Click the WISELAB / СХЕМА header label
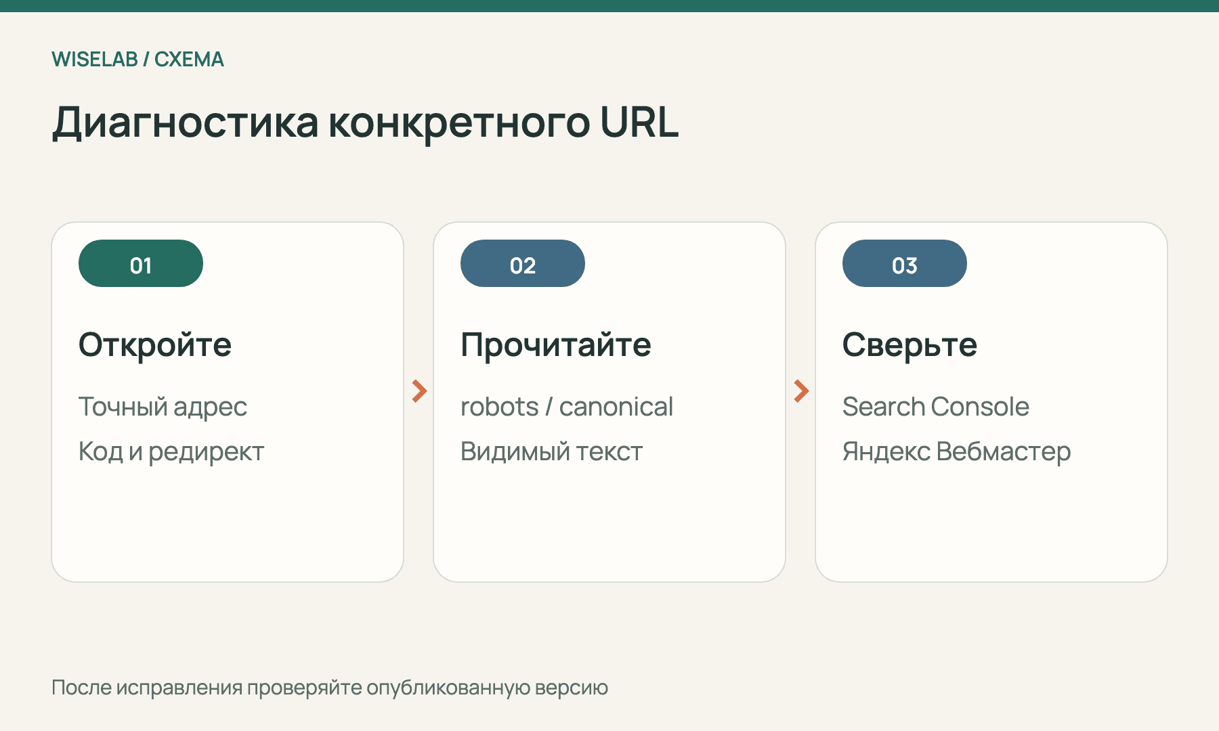Image resolution: width=1219 pixels, height=731 pixels. point(137,60)
